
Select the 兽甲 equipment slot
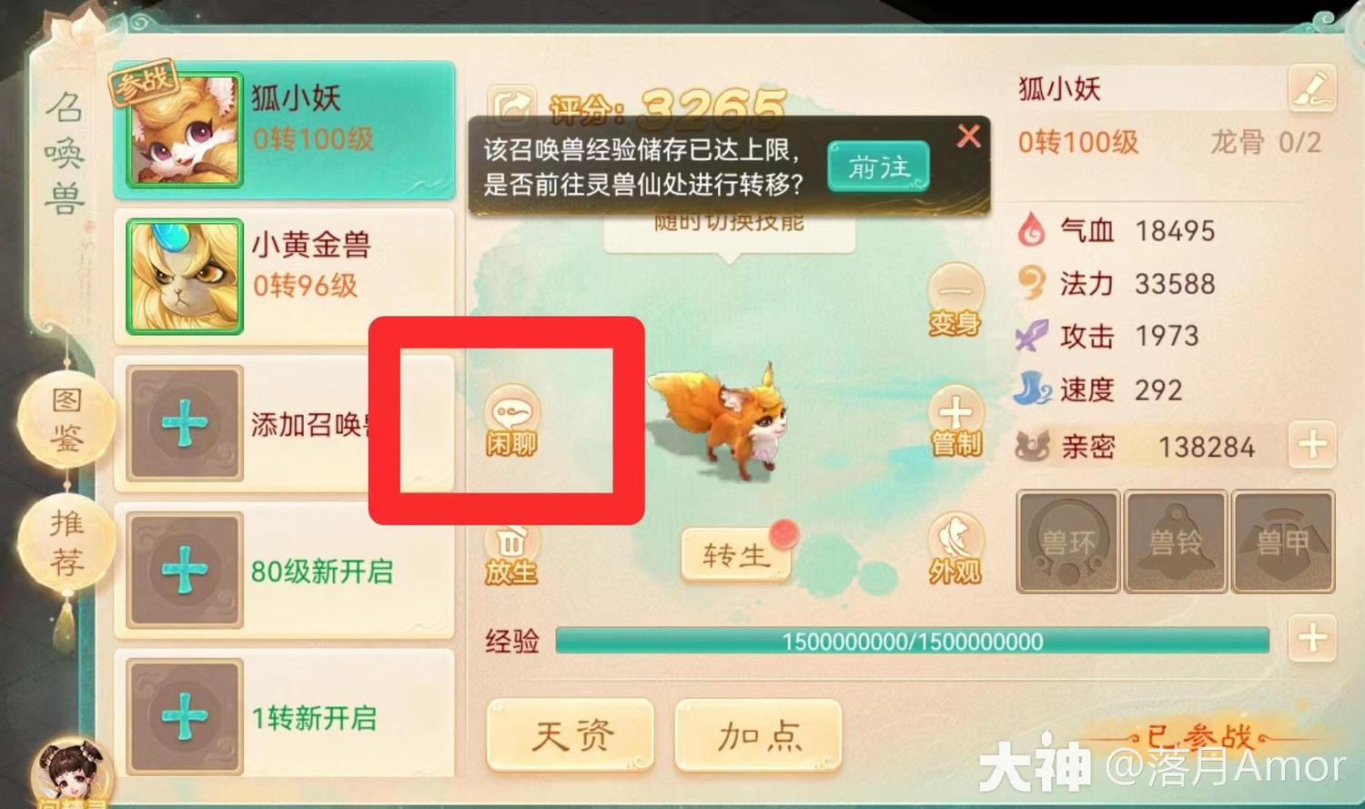1283,541
